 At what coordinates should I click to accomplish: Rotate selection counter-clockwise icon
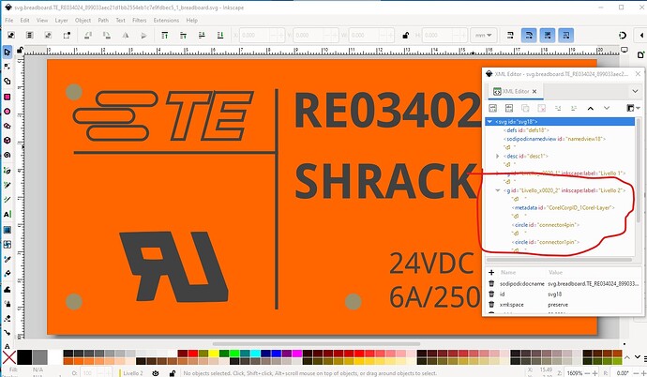[87, 35]
